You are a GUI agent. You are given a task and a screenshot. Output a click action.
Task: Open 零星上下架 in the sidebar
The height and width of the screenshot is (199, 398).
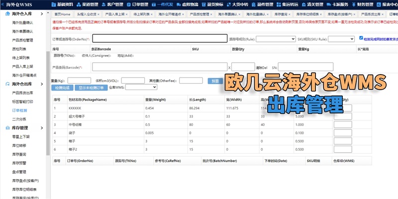(21, 136)
